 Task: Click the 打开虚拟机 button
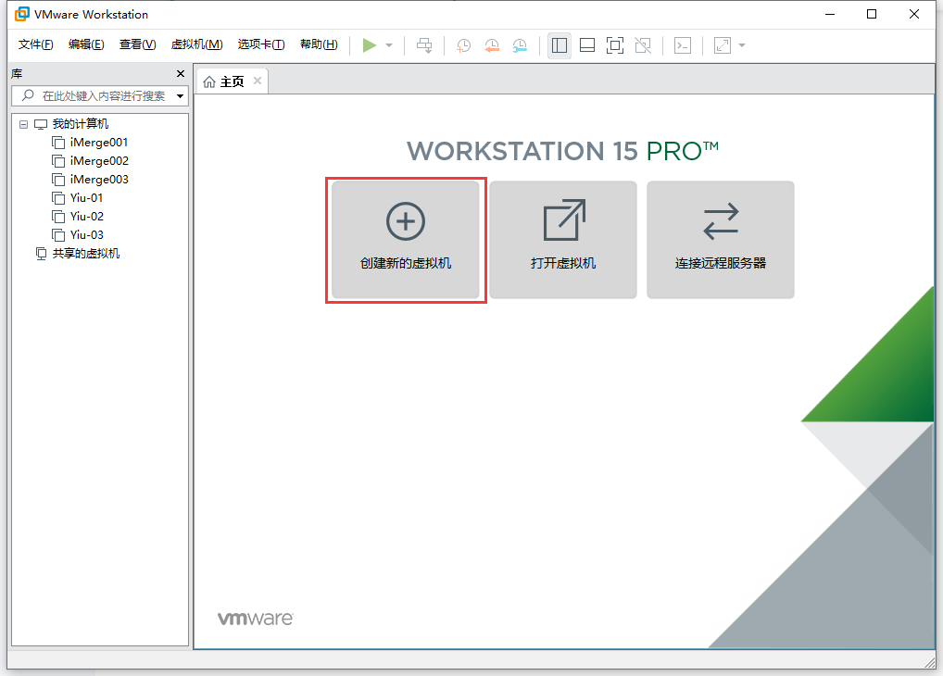[563, 239]
